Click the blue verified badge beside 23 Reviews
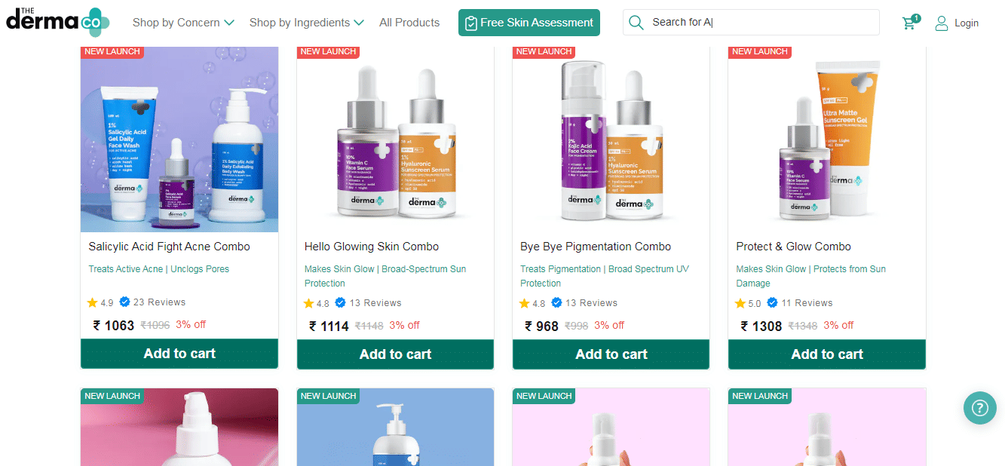 pos(123,302)
